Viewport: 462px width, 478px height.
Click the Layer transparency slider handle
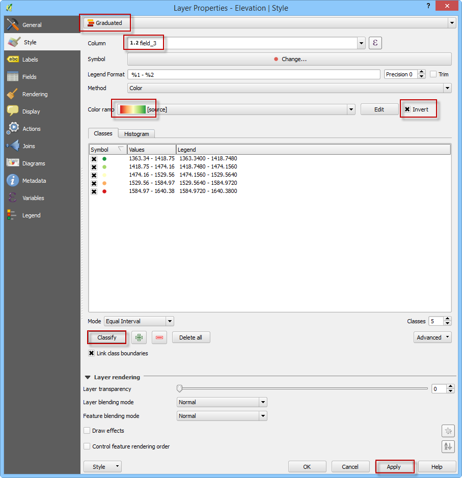pos(179,389)
